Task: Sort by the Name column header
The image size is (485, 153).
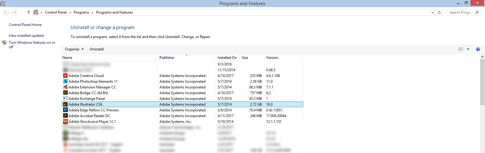Action: pos(109,58)
